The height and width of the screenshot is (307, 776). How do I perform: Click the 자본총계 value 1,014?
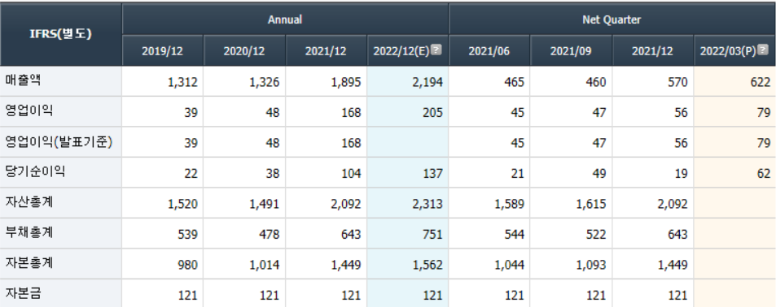tap(265, 265)
